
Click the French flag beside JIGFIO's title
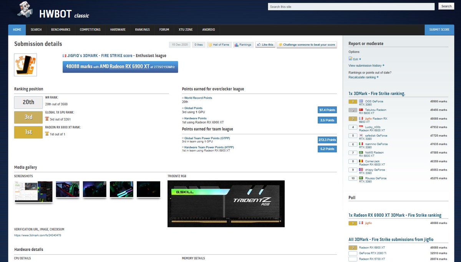[64, 56]
